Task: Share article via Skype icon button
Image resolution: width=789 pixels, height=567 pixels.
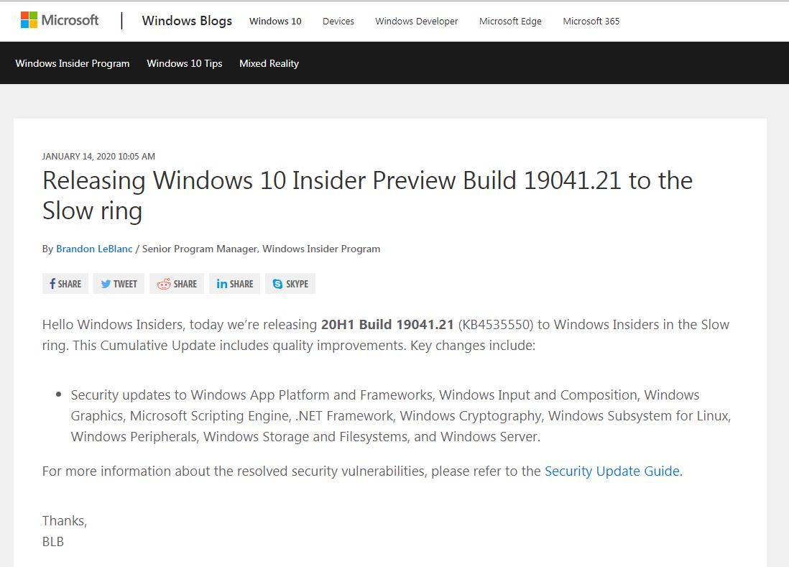Action: 290,284
